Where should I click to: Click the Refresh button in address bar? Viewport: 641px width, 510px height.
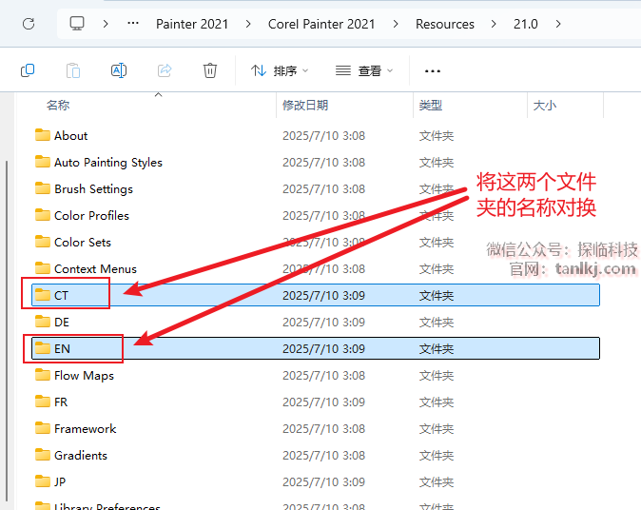coord(29,24)
